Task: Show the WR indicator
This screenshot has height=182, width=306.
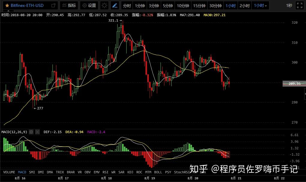Action: point(113,172)
